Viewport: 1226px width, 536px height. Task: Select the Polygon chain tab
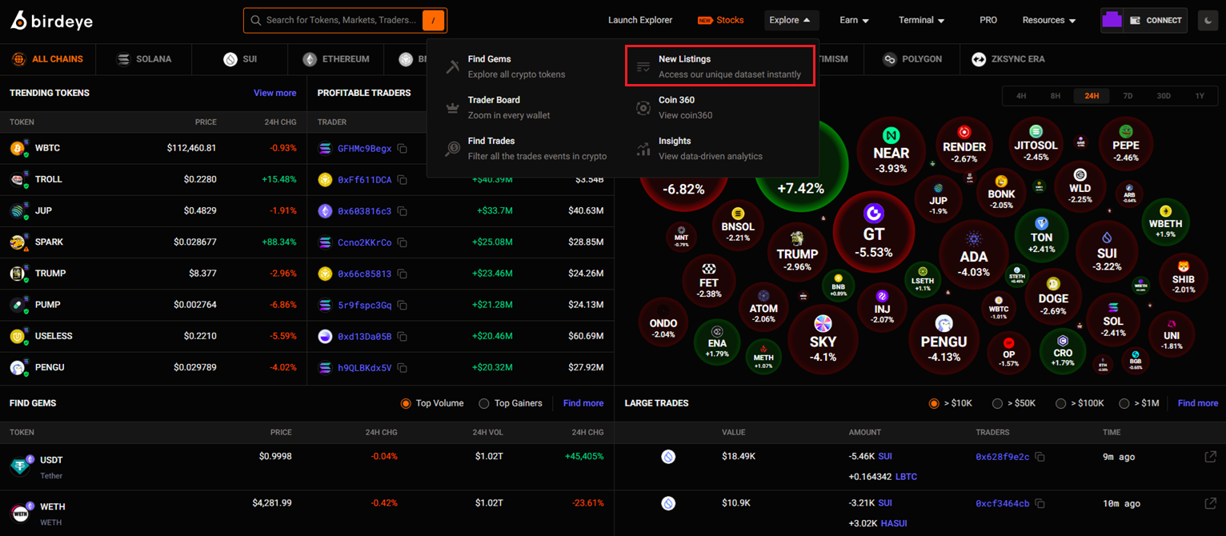point(912,59)
